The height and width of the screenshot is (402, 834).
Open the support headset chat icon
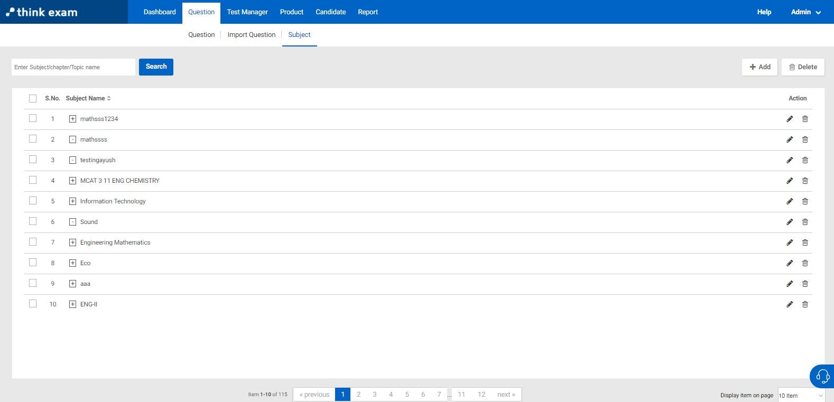822,376
